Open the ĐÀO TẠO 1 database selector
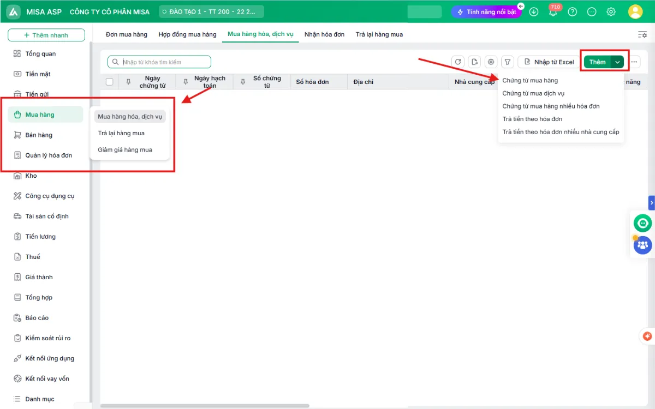655x409 pixels. tap(211, 11)
